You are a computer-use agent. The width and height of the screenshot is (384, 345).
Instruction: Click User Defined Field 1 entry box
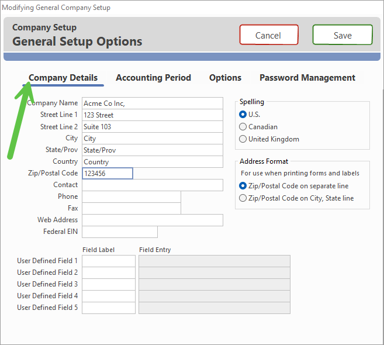pyautogui.click(x=215, y=261)
